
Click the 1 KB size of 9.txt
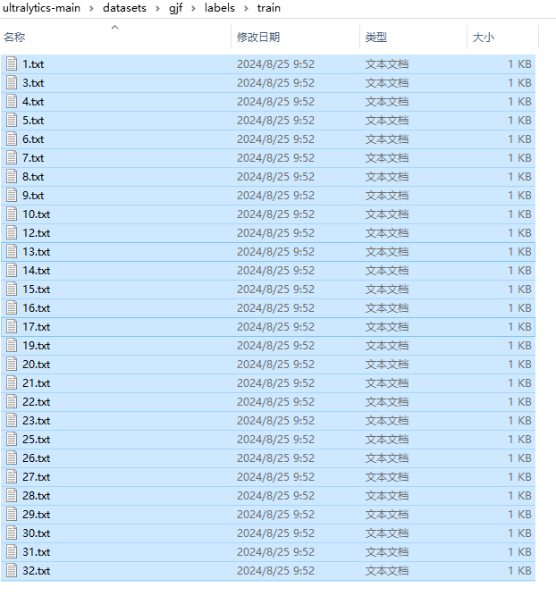519,196
